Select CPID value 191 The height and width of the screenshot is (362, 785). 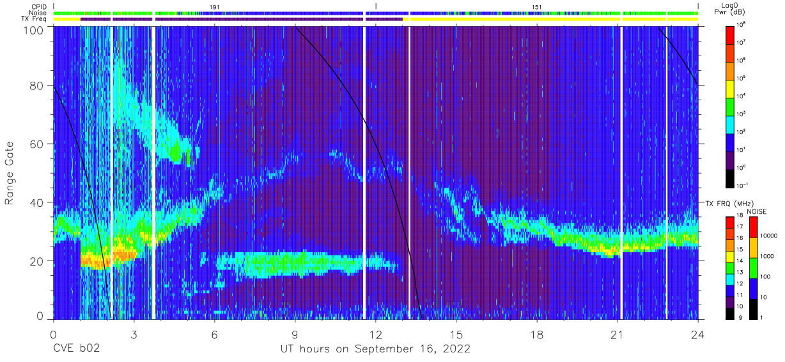point(214,6)
